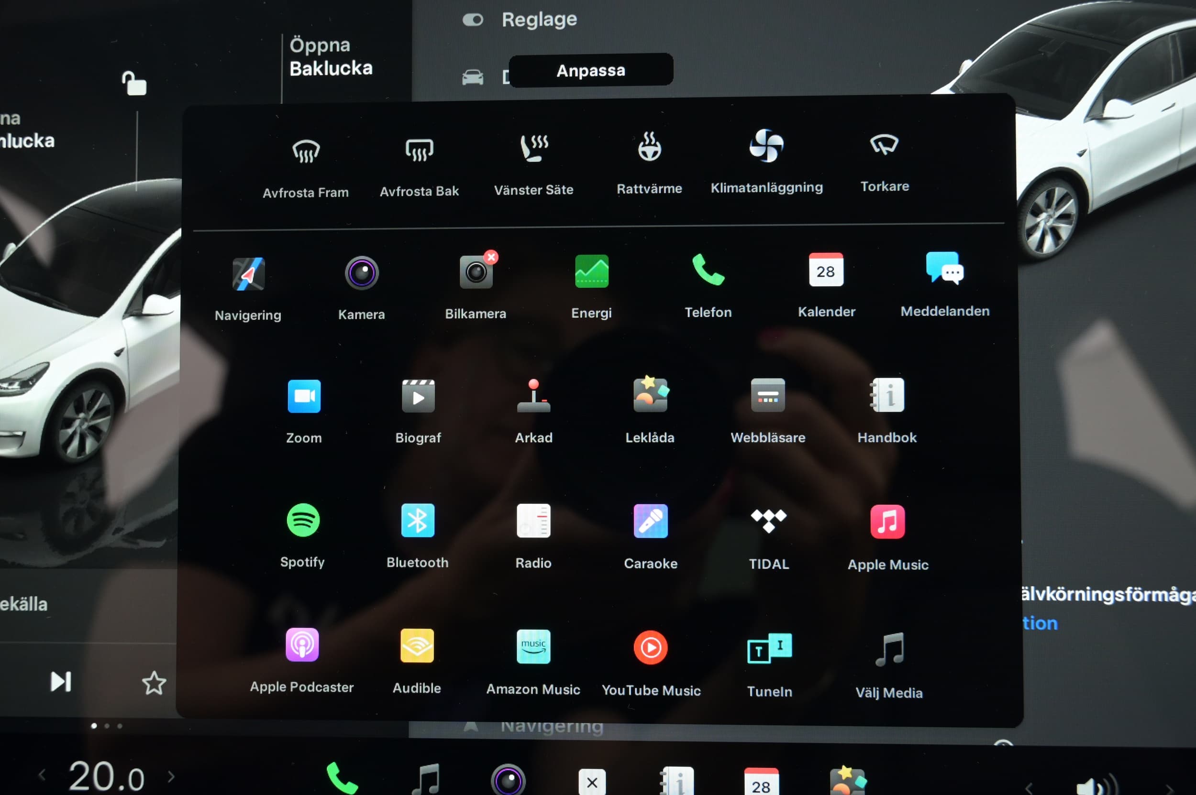1196x795 pixels.
Task: Open climate control (Klimatanläggning)
Action: (766, 162)
